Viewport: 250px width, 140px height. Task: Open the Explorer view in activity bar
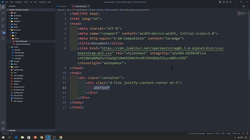click(3, 7)
